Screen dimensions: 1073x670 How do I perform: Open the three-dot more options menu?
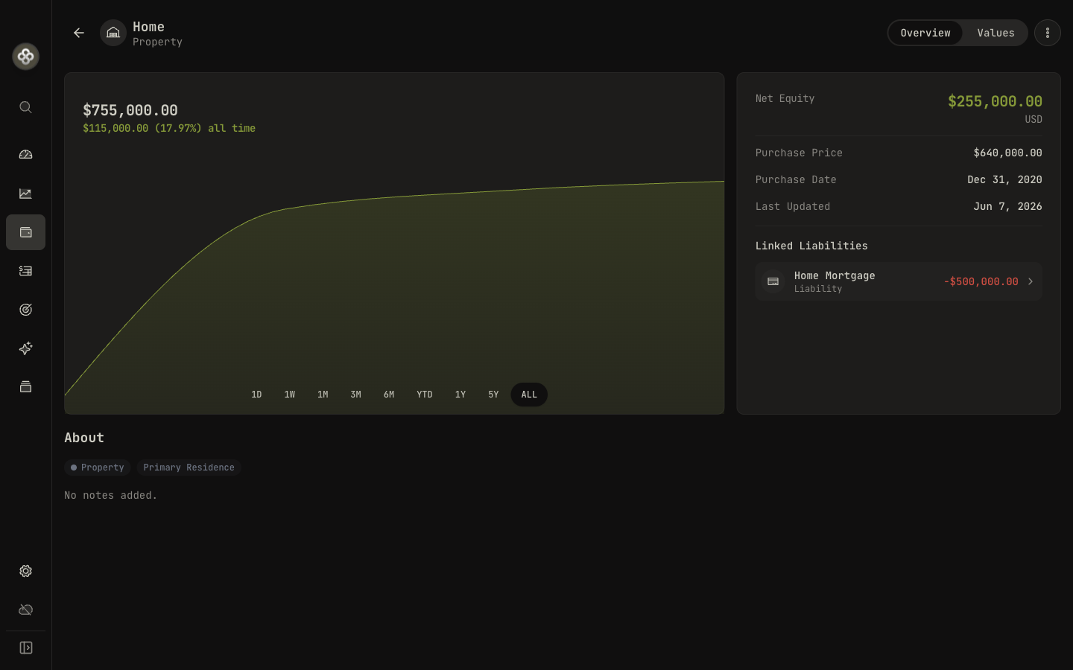(x=1047, y=33)
